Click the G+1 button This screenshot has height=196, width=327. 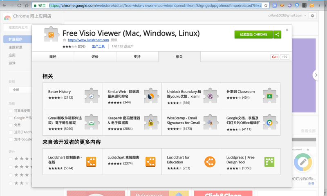point(275,57)
